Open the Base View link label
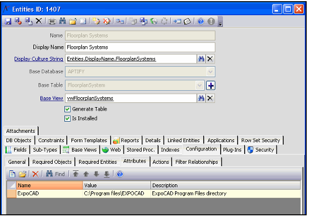This screenshot has height=220, width=309. pyautogui.click(x=51, y=98)
